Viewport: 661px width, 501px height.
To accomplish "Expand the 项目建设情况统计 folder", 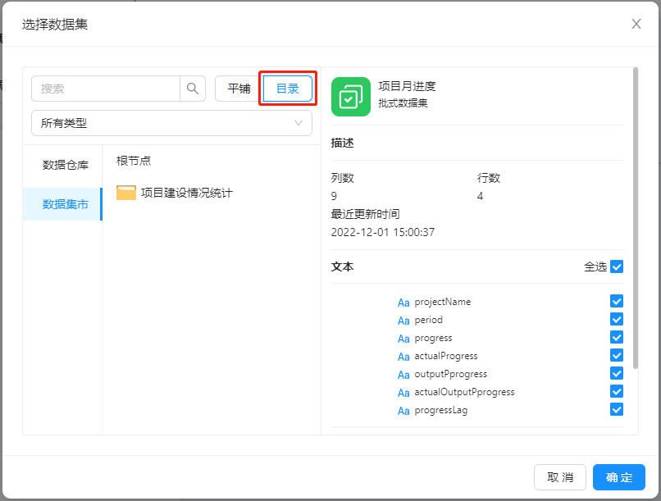I will point(187,193).
